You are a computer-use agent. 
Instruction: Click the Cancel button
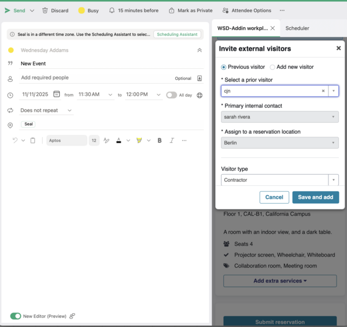(274, 197)
